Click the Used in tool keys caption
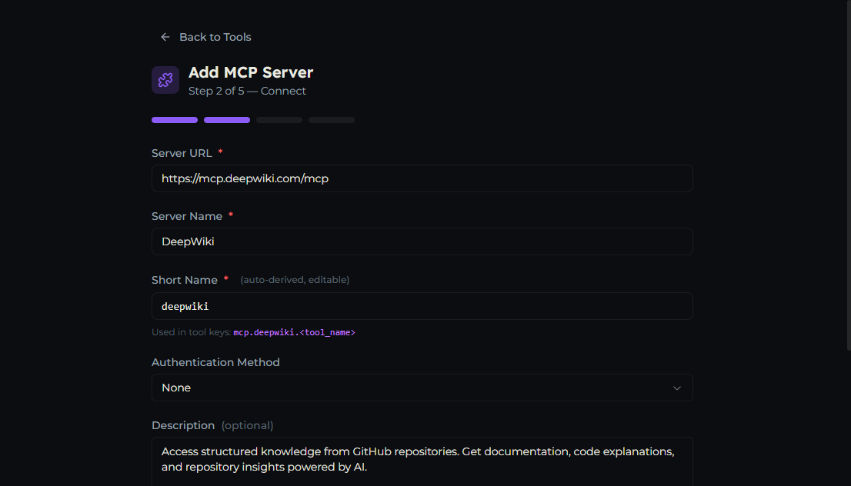This screenshot has height=486, width=851. coord(192,332)
